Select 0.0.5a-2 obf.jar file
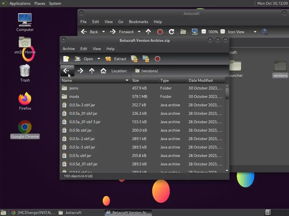The height and width of the screenshot is (216, 289). pyautogui.click(x=143, y=105)
